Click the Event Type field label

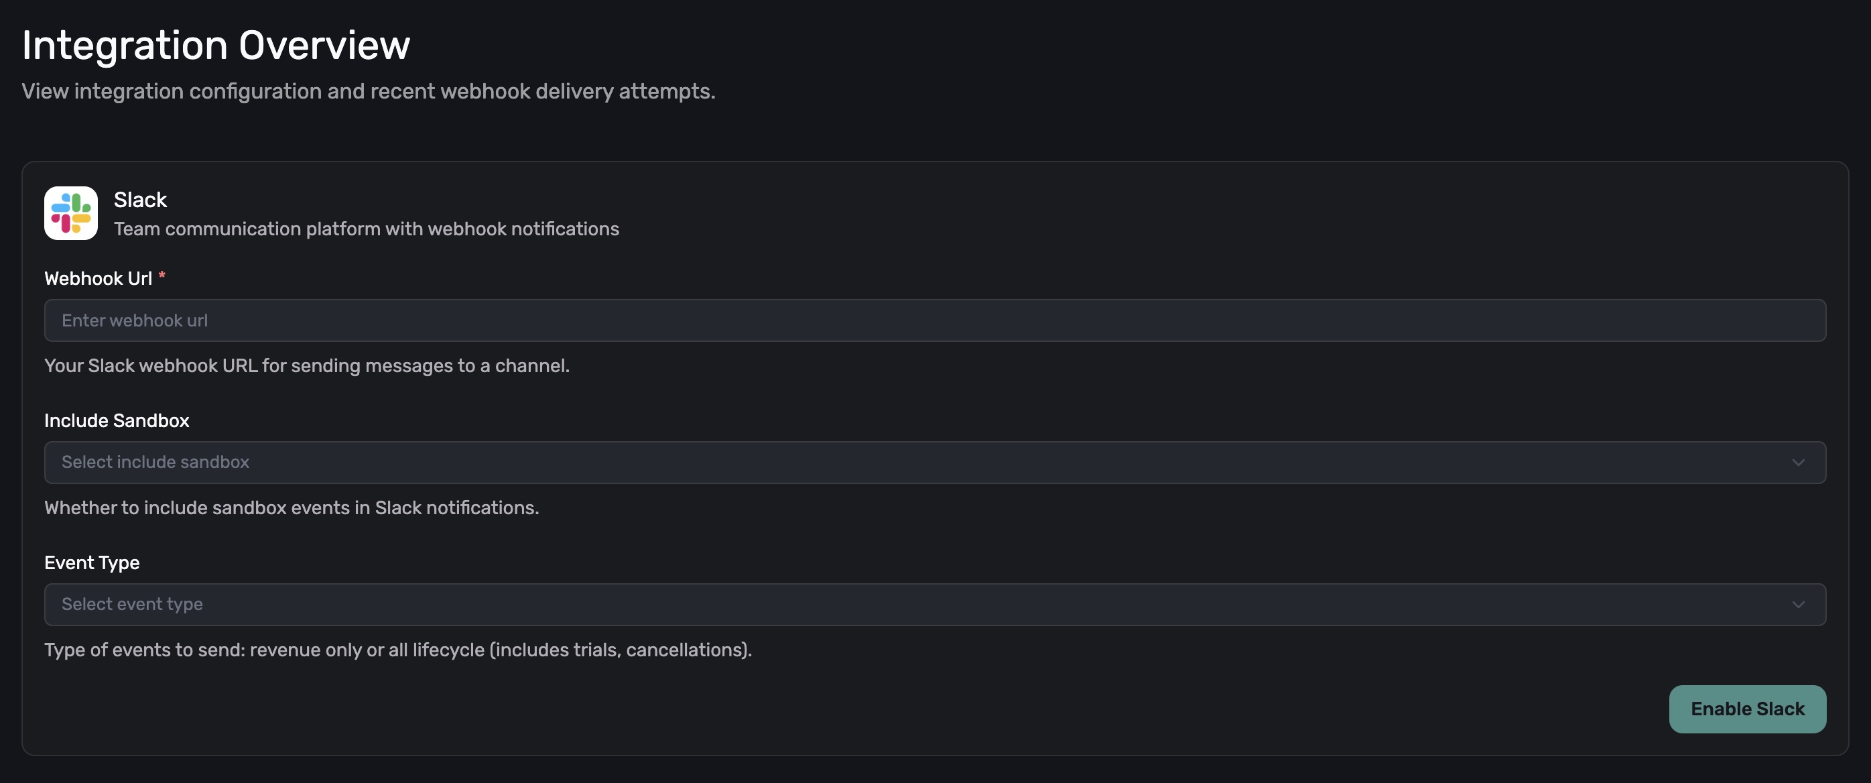[92, 562]
